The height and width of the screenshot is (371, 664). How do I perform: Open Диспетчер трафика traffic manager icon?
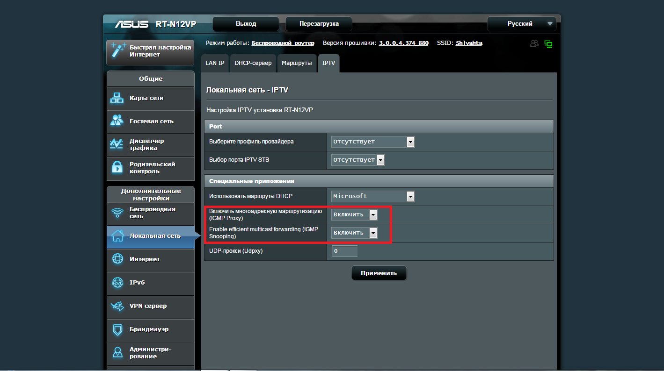coord(117,144)
